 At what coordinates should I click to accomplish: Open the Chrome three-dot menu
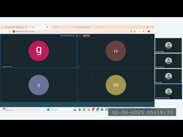(x=152, y=31)
